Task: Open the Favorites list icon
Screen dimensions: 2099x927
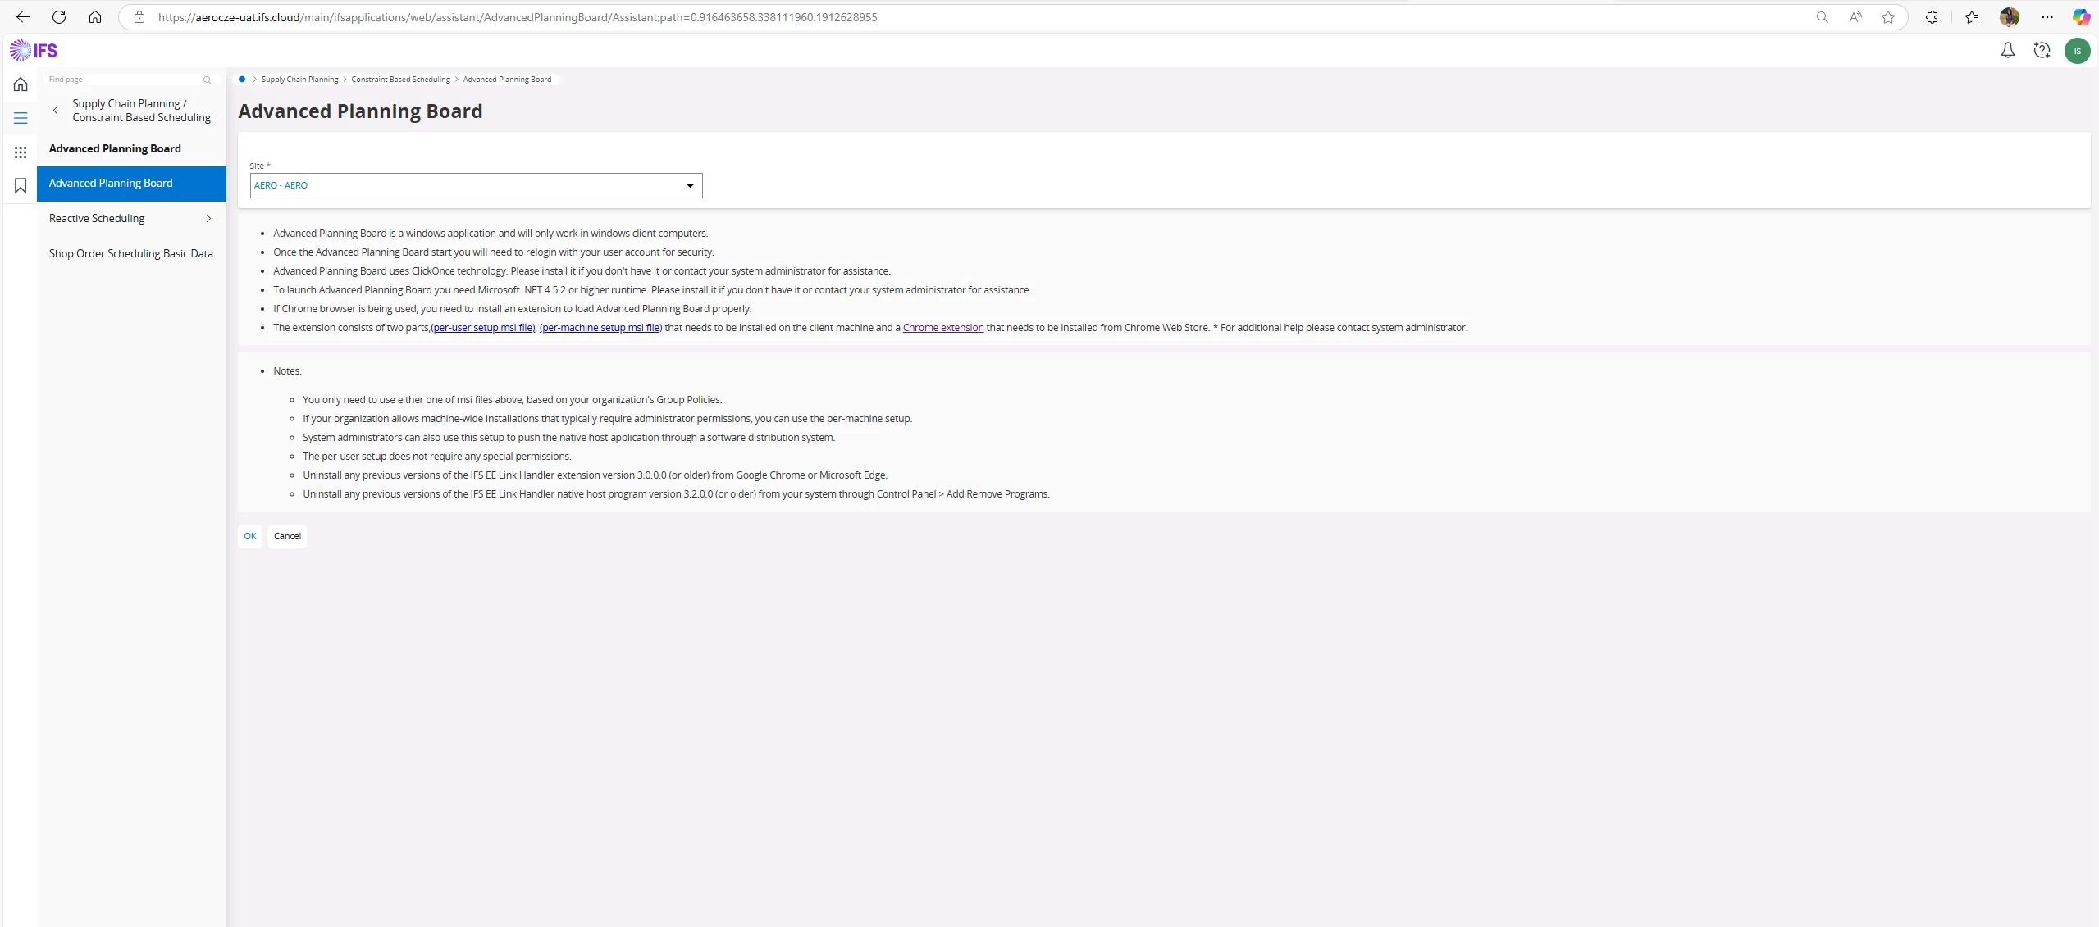Action: (1972, 17)
